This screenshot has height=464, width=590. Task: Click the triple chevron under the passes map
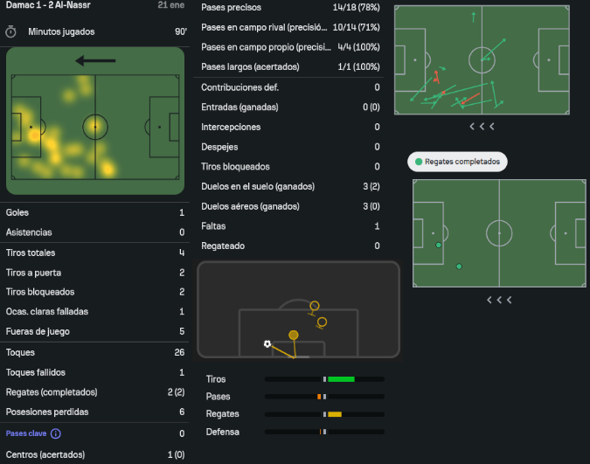482,126
